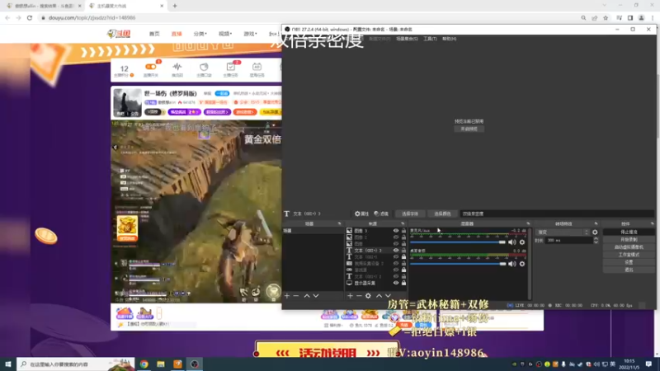Bookmark this page with the star icon
Image resolution: width=660 pixels, height=371 pixels.
606,18
